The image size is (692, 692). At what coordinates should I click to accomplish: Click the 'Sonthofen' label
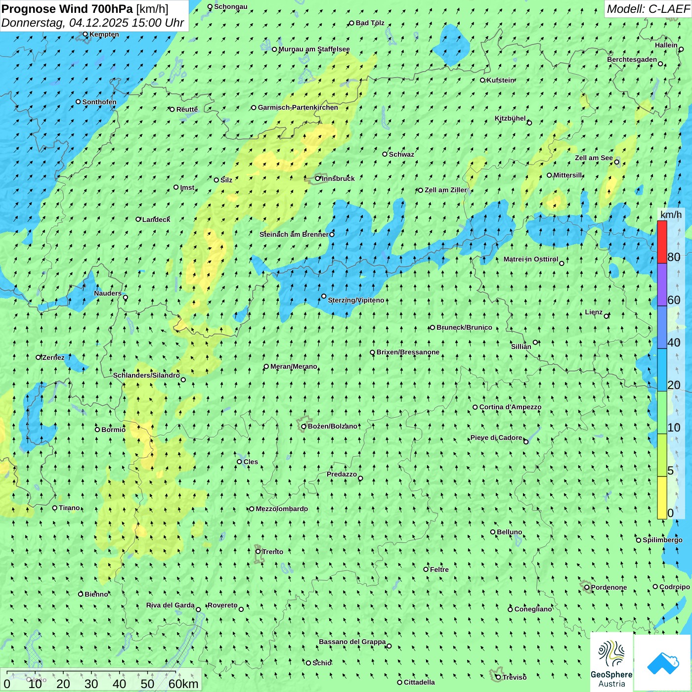coord(99,102)
